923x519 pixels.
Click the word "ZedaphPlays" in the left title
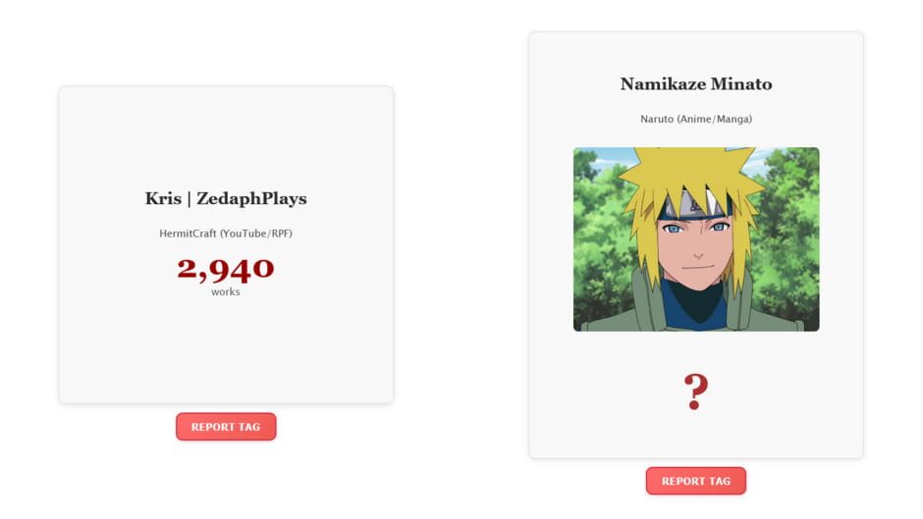pos(251,198)
